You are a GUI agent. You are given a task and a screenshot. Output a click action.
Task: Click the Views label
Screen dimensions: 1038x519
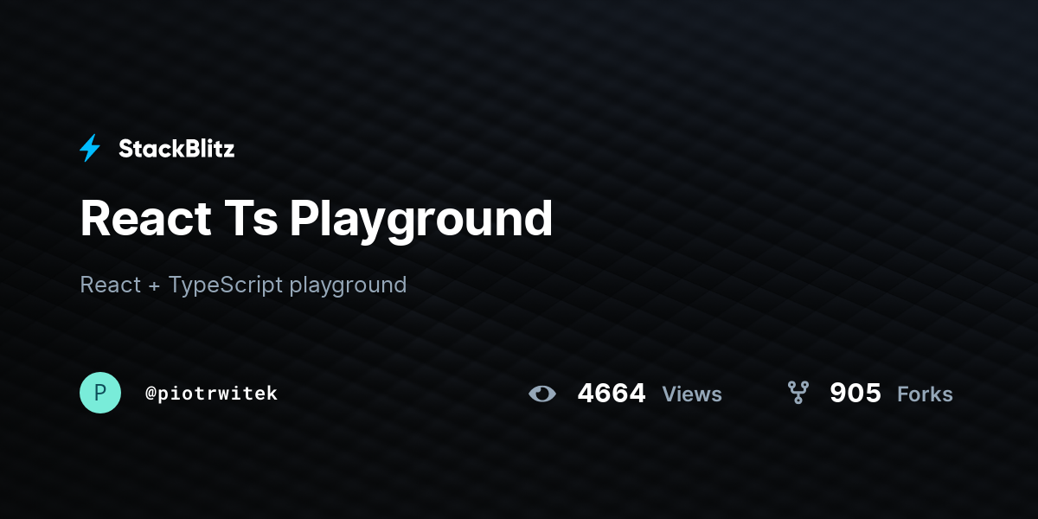click(692, 394)
